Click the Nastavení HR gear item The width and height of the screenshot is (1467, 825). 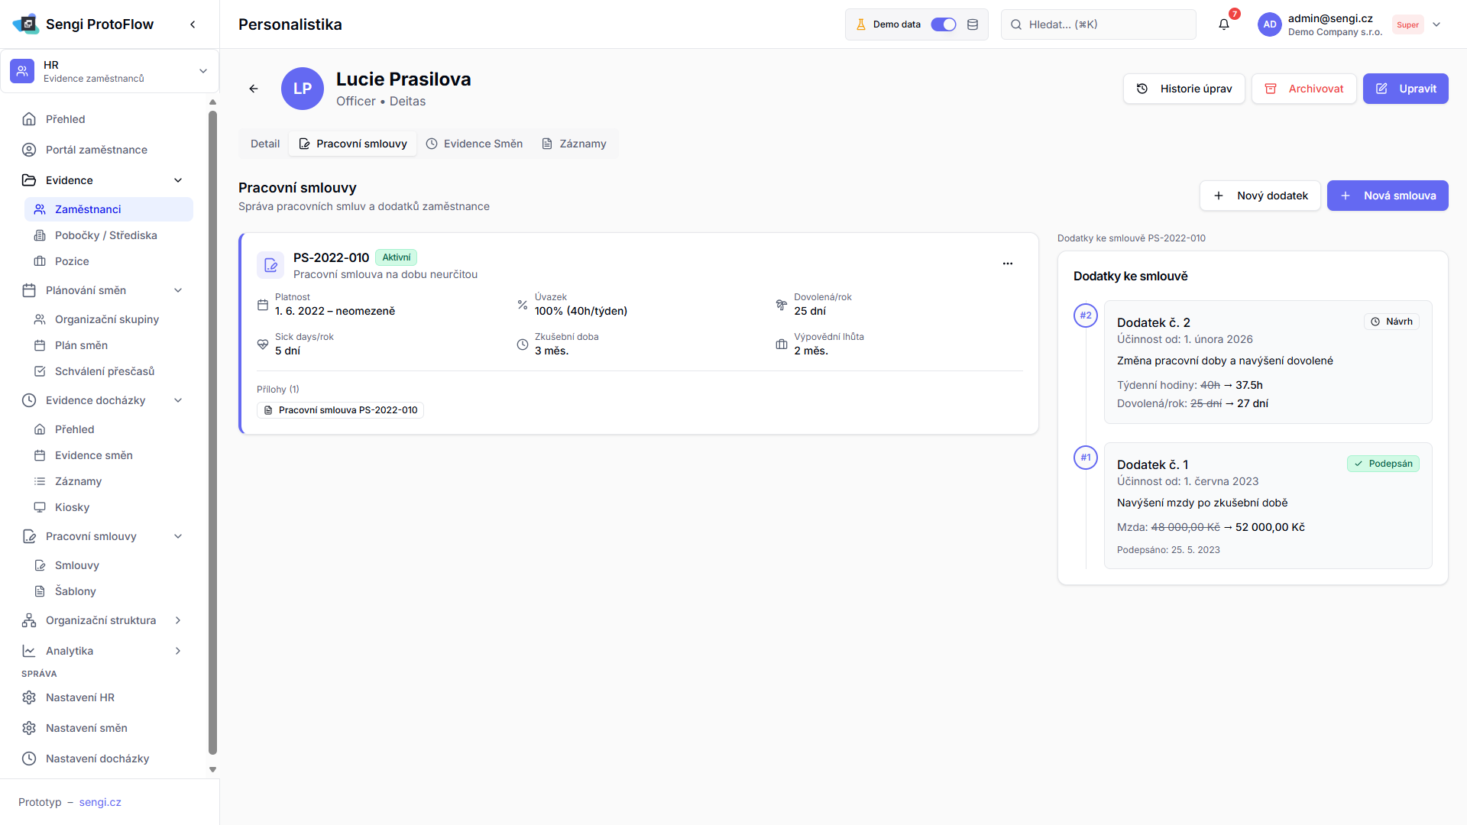[79, 697]
